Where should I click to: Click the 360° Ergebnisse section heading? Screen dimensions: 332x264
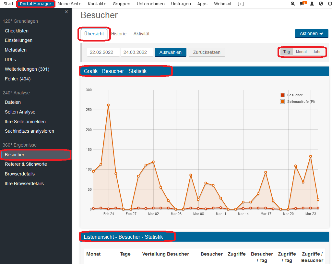click(x=19, y=145)
